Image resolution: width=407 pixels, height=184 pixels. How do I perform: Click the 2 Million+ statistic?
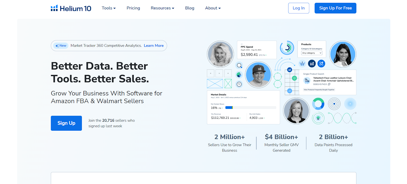(229, 137)
